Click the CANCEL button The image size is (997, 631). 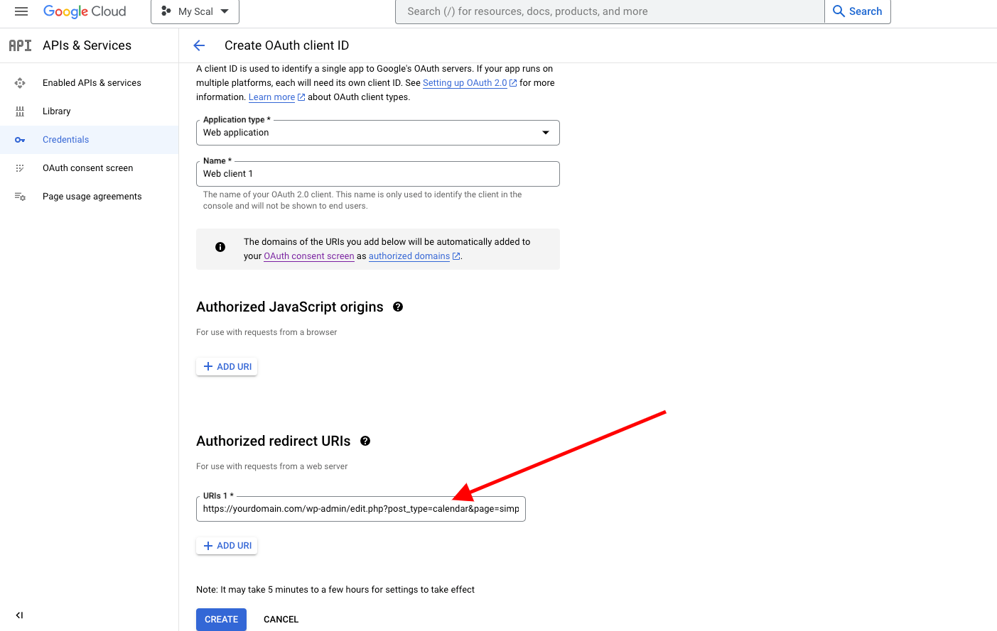click(281, 620)
